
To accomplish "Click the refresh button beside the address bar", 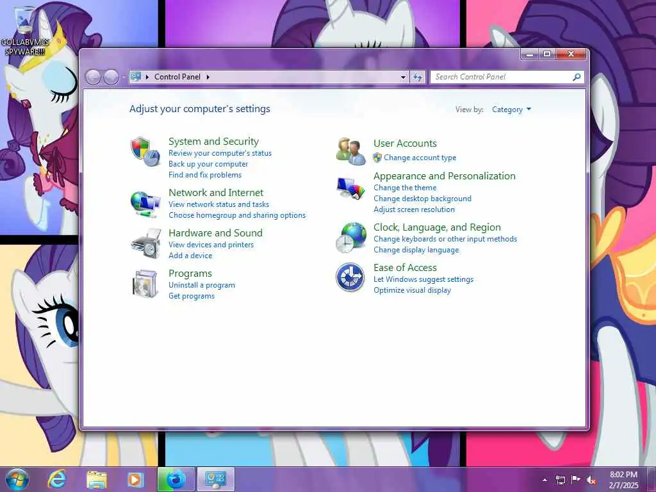I will (x=418, y=77).
